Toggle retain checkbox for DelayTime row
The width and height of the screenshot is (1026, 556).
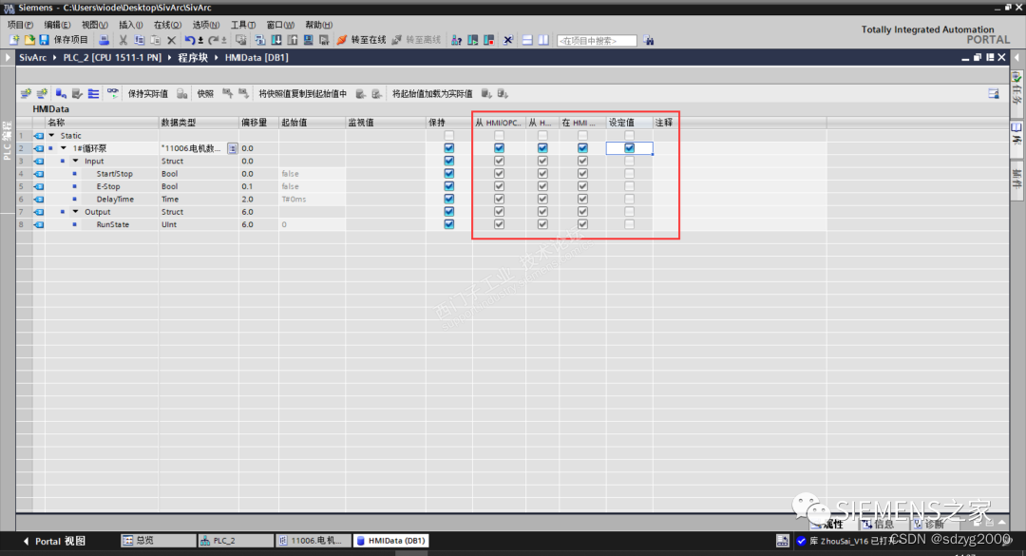448,199
